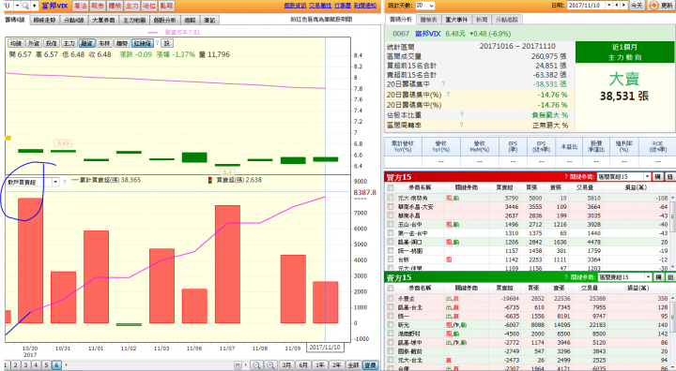The image size is (676, 371).
Task: Check the box for 玉山-台中 row
Action: click(391, 224)
